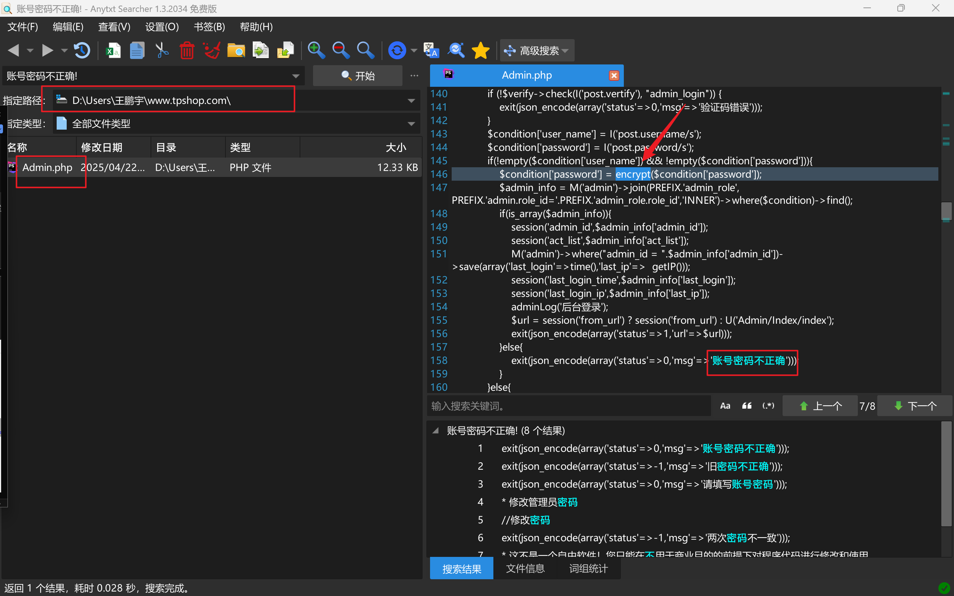Click the translate icon in toolbar
Viewport: 954px width, 596px height.
tap(431, 50)
